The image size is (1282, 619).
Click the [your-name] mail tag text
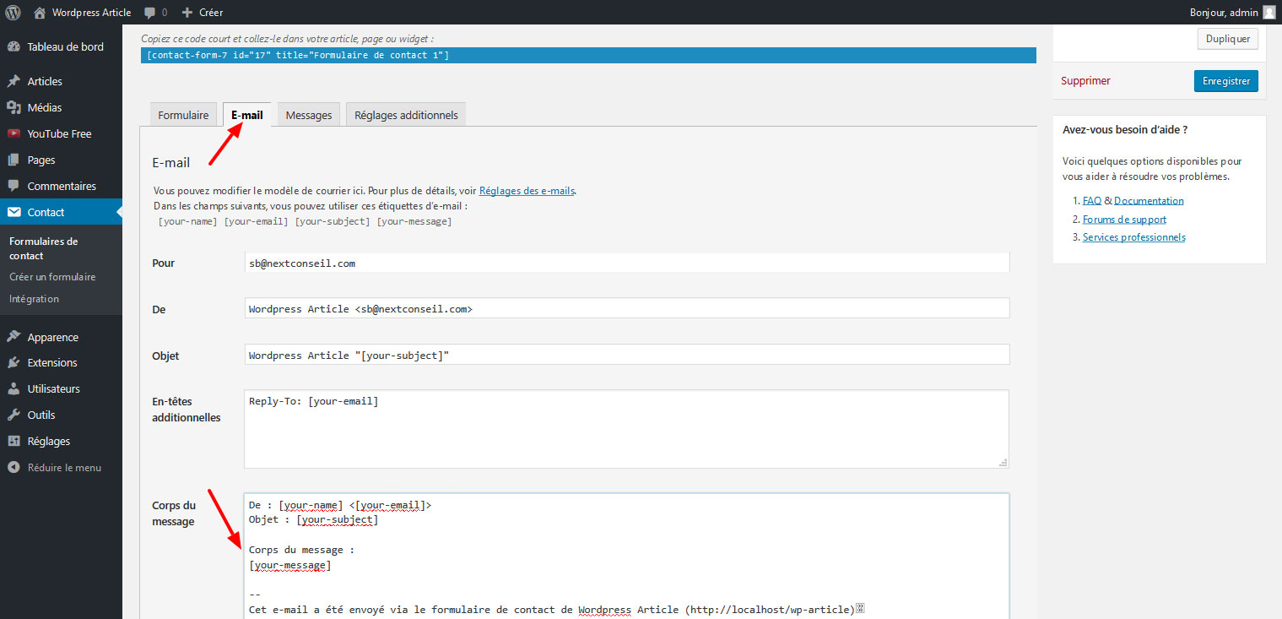click(188, 221)
